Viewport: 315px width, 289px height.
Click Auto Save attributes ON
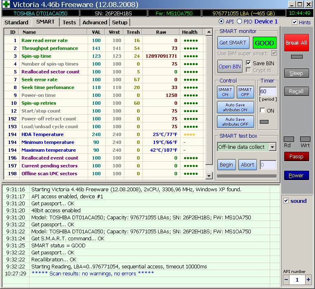pyautogui.click(x=236, y=107)
